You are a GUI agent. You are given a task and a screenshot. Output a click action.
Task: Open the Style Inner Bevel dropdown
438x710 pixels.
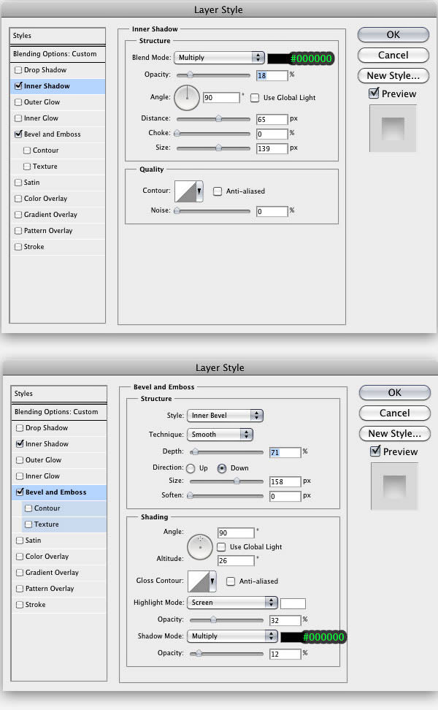[225, 416]
